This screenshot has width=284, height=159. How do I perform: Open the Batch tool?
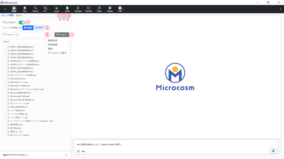pyautogui.click(x=99, y=9)
